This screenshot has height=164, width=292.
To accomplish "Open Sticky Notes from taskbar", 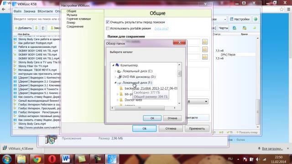I will (81, 159).
